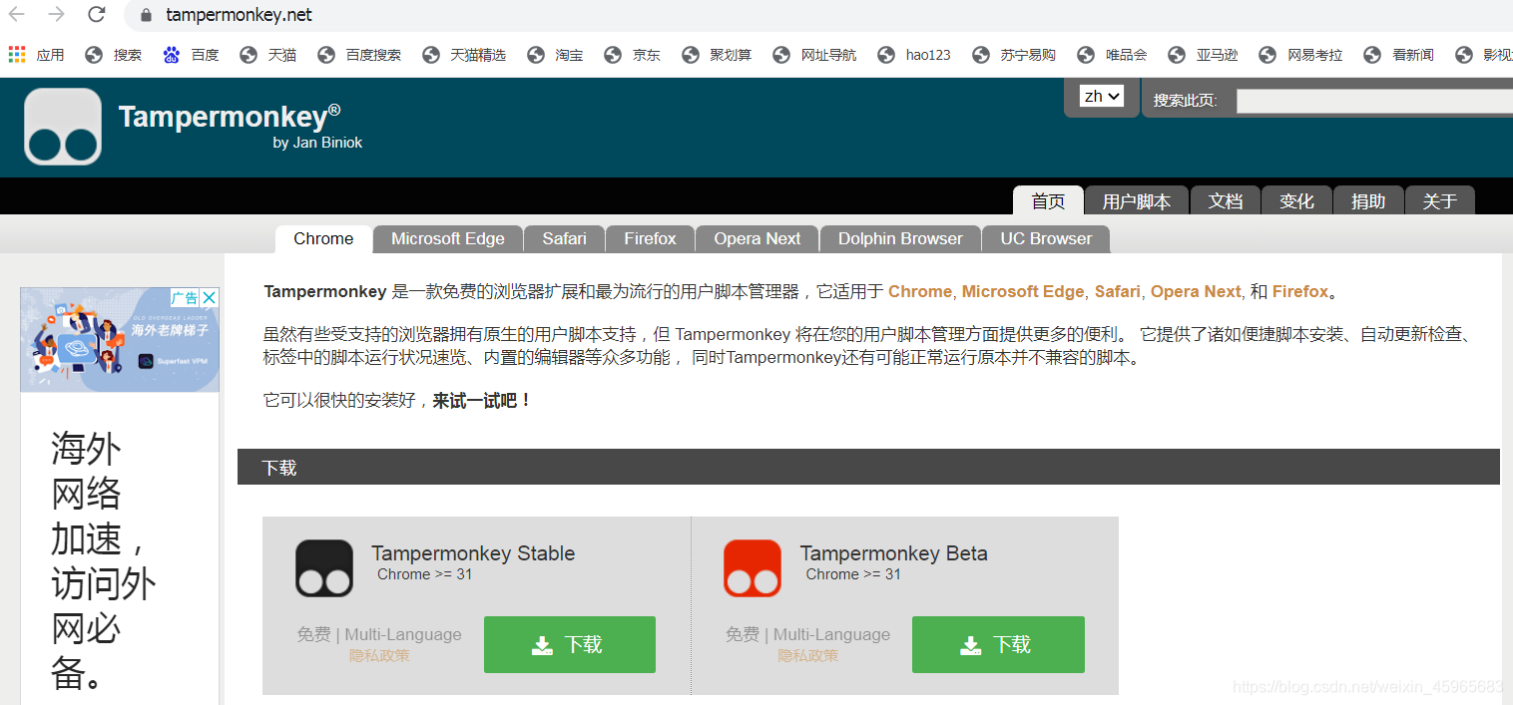
Task: Open the 唯品会 bookmark
Action: 1113,55
